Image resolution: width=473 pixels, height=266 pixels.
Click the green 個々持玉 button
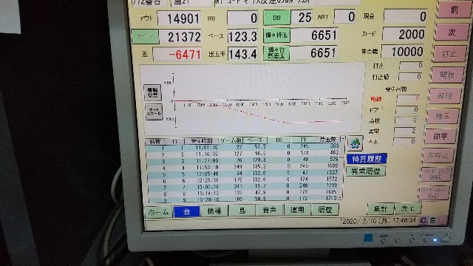coord(276,35)
